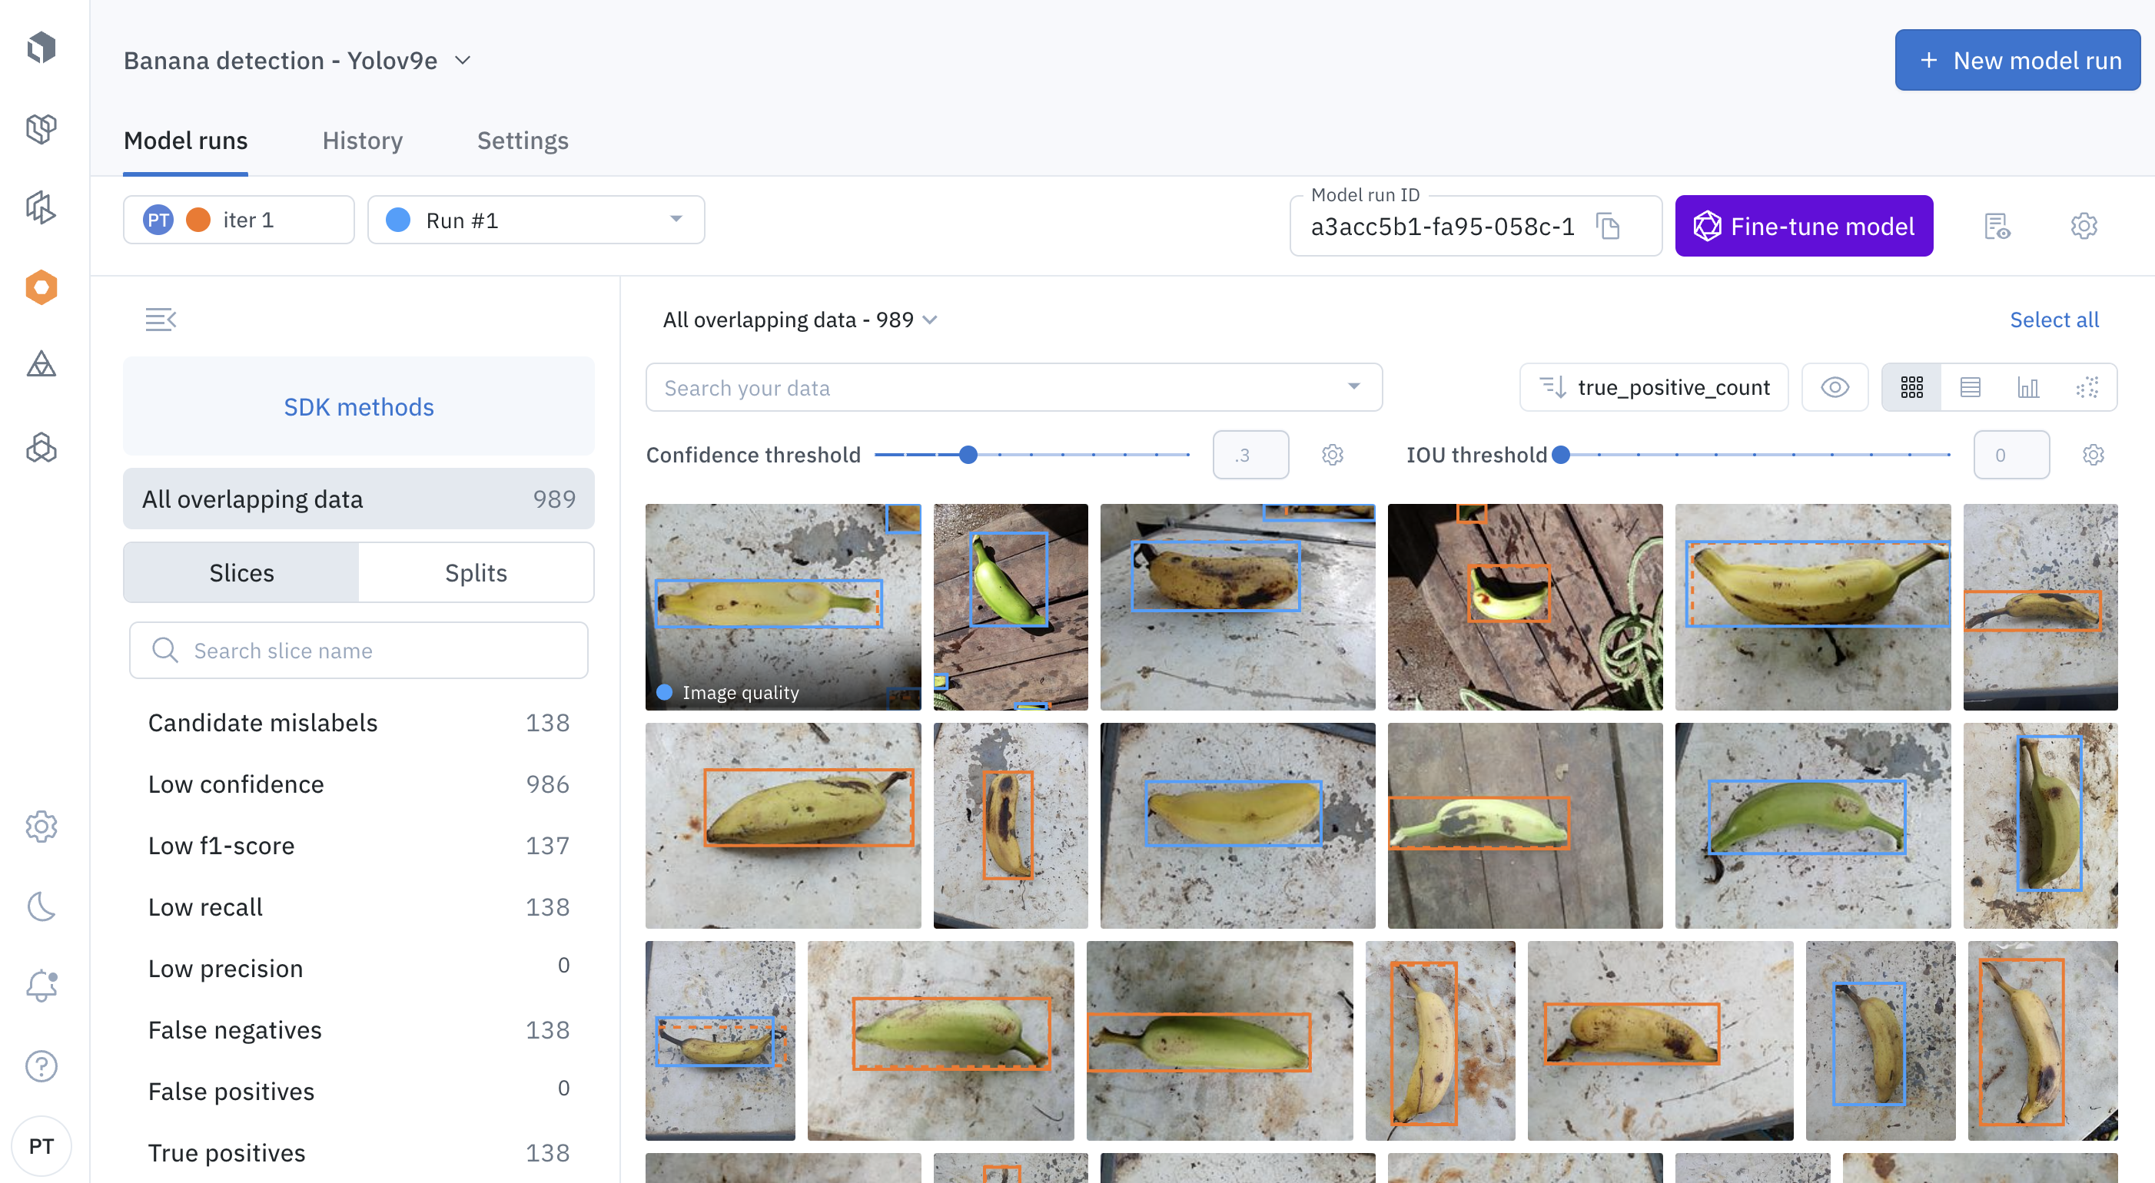Select Candidate mislabels slice
The height and width of the screenshot is (1183, 2155).
point(358,722)
